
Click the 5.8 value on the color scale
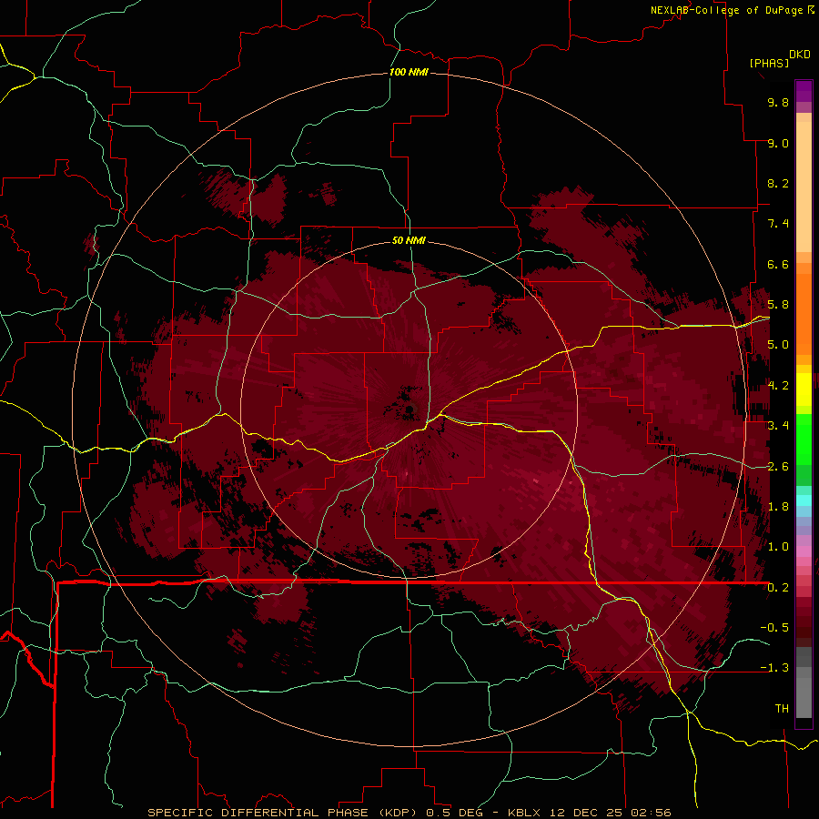[x=778, y=305]
